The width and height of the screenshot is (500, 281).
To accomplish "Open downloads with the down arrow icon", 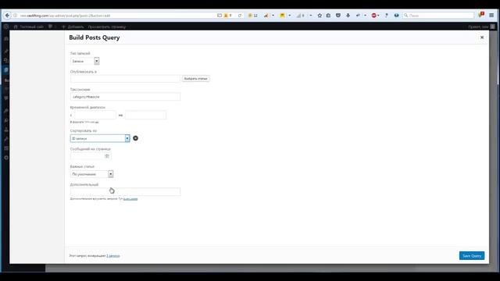I will click(x=348, y=16).
